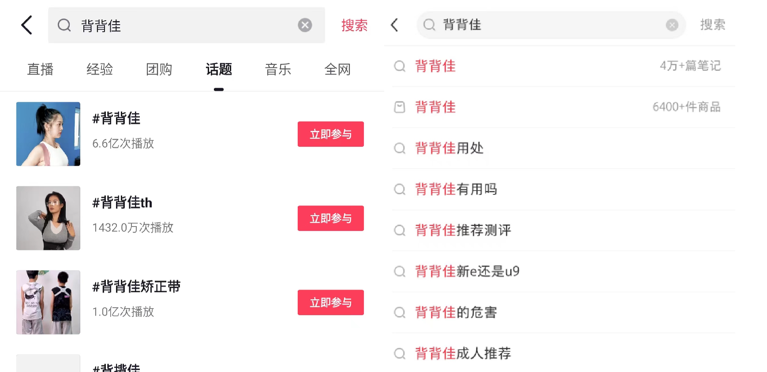Click the shopping bag icon beside 背背佳
The image size is (767, 372).
point(400,107)
